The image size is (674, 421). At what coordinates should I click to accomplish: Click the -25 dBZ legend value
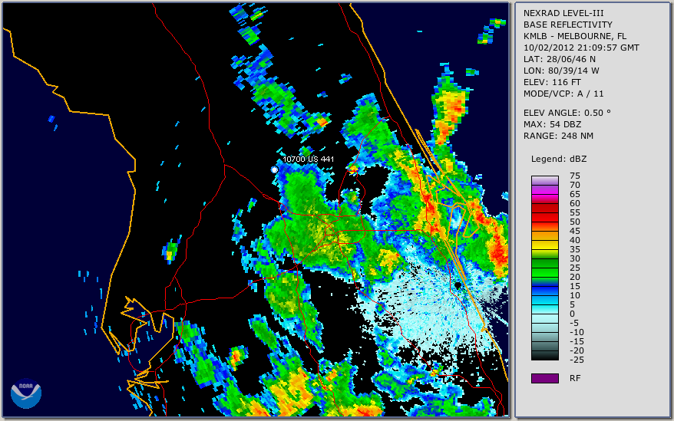pos(577,360)
